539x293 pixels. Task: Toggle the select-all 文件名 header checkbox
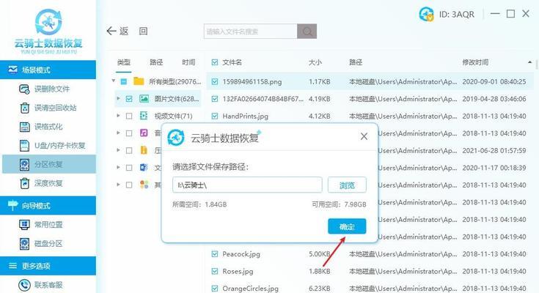tap(215, 62)
